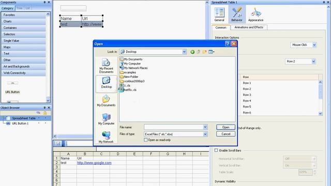
Task: Click the Cancel button
Action: coord(225,134)
